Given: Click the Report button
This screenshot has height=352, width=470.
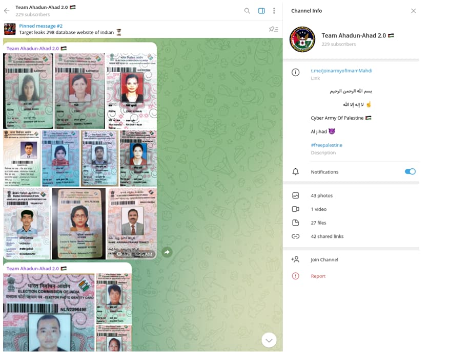Looking at the screenshot, I should pyautogui.click(x=318, y=276).
